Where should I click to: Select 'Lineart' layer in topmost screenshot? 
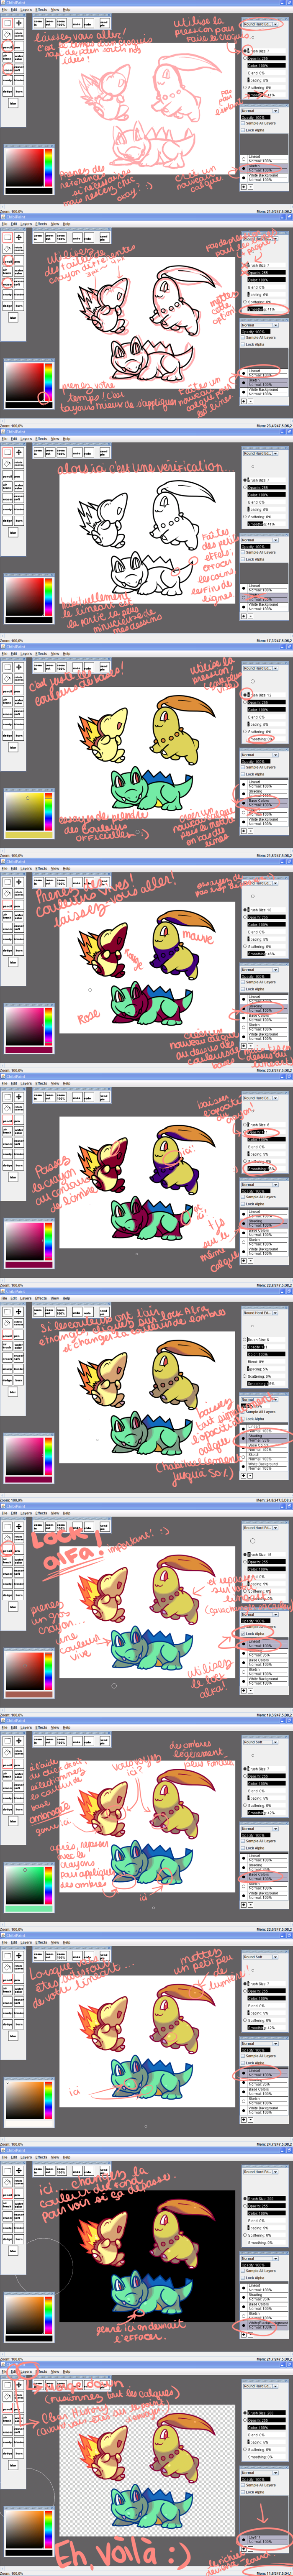click(264, 159)
